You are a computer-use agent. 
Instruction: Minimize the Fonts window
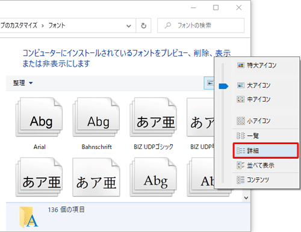click(x=193, y=8)
